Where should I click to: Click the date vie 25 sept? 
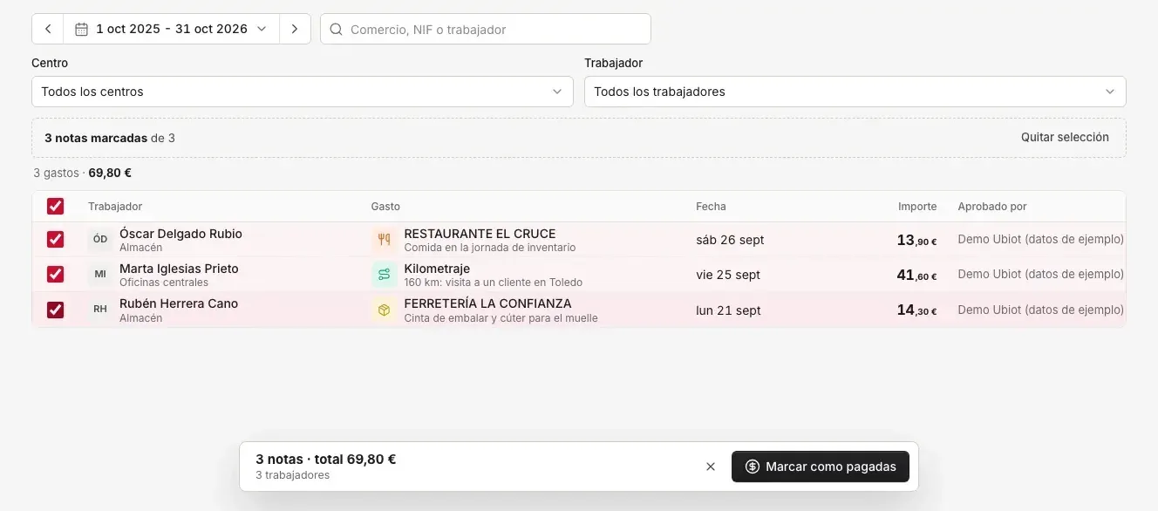[x=728, y=275]
